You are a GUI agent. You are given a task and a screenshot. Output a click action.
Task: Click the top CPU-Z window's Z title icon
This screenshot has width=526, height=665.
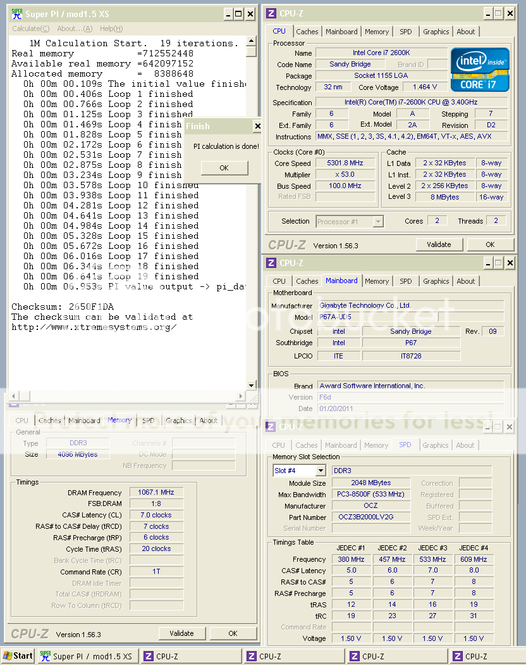[x=271, y=13]
